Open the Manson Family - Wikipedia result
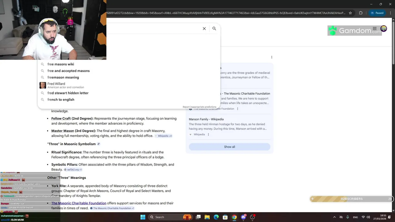Image resolution: width=395 pixels, height=222 pixels. click(206, 119)
